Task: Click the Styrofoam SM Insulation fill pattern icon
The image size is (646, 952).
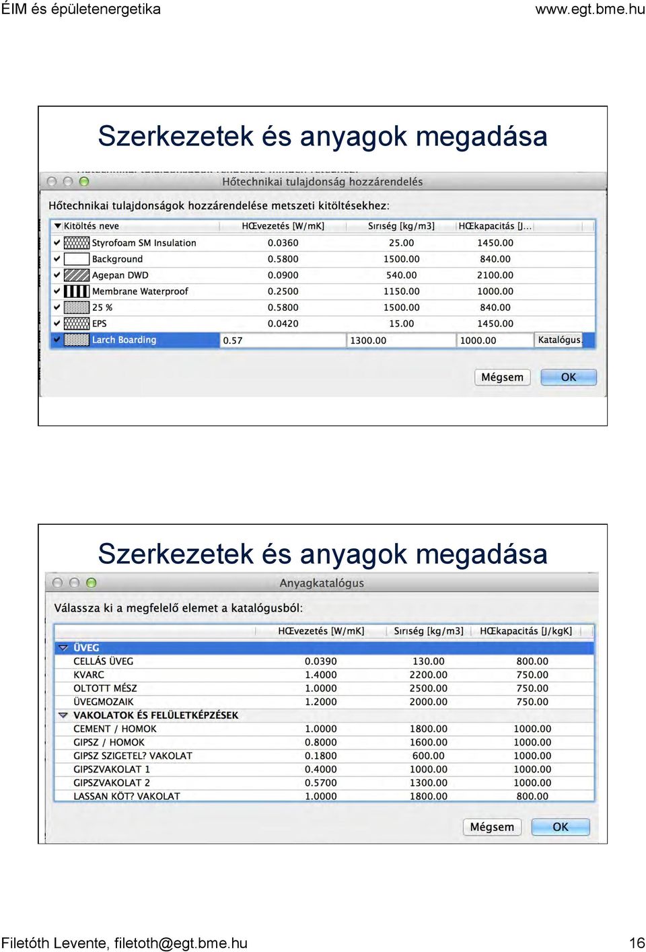Action: click(x=77, y=243)
